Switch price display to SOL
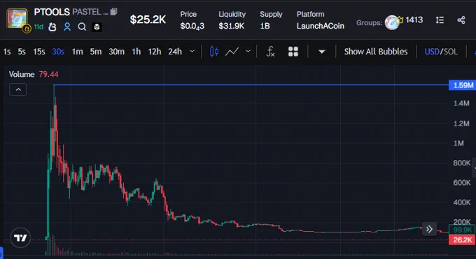476x259 pixels. click(450, 52)
